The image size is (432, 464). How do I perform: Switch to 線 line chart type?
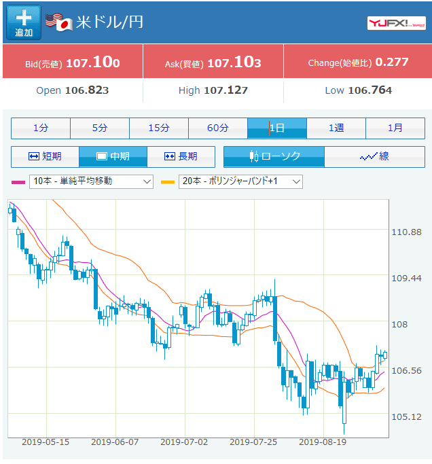374,156
